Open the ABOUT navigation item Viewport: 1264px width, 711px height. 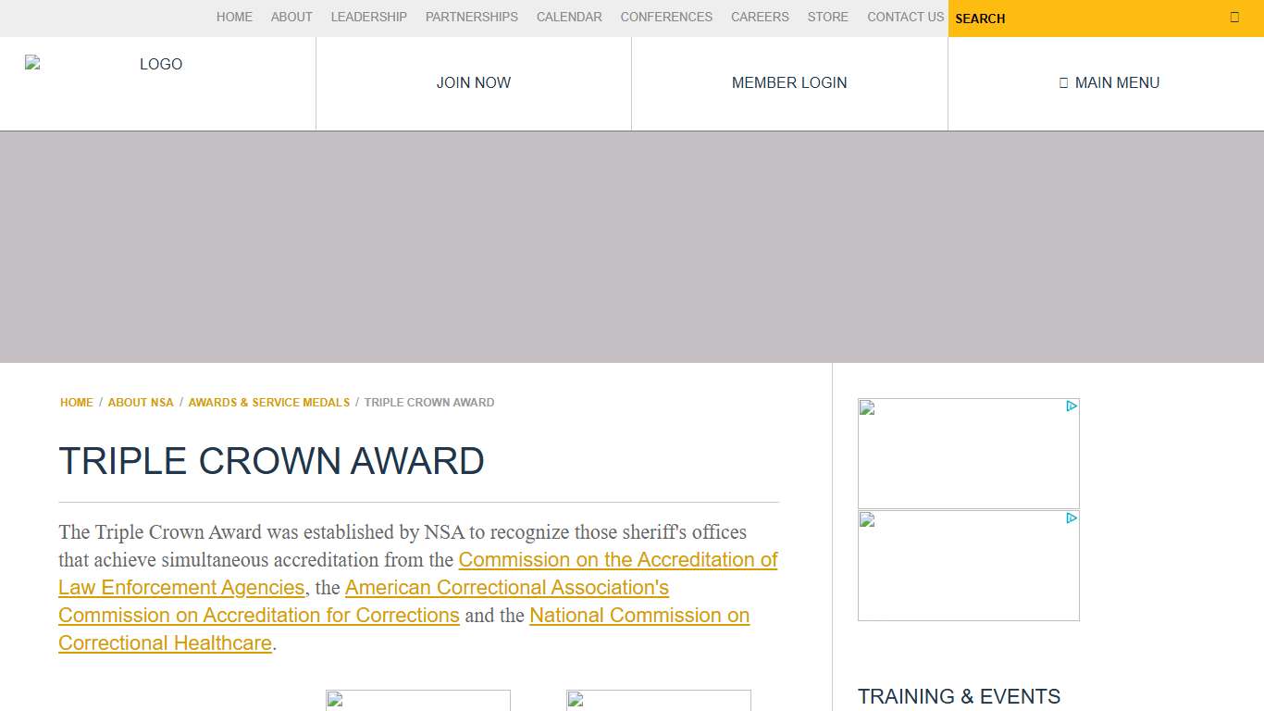pyautogui.click(x=291, y=17)
